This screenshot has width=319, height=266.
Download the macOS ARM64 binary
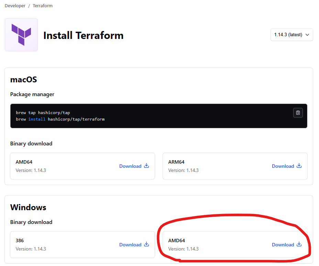pos(286,166)
